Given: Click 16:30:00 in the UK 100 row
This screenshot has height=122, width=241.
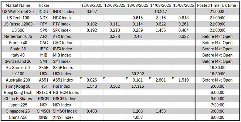Looking at the screenshot, I should [217, 74].
